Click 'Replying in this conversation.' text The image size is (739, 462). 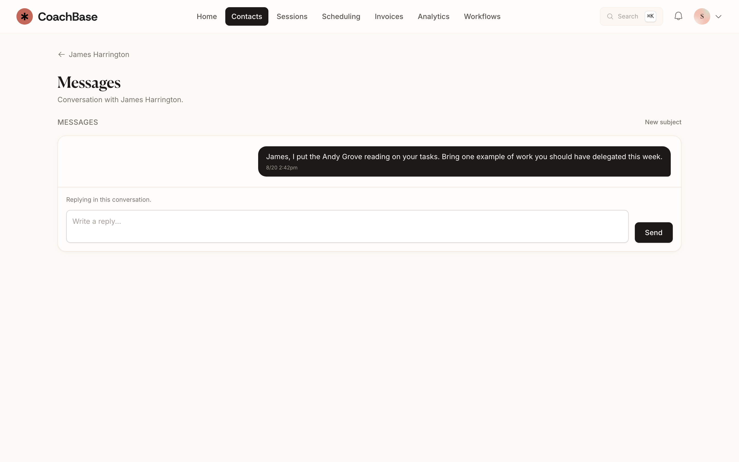(x=109, y=199)
